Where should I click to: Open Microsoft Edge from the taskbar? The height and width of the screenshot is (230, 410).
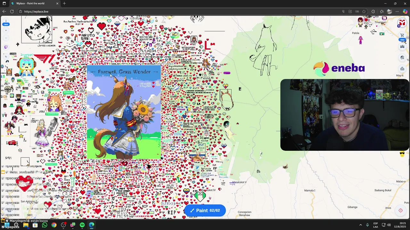tap(92, 225)
